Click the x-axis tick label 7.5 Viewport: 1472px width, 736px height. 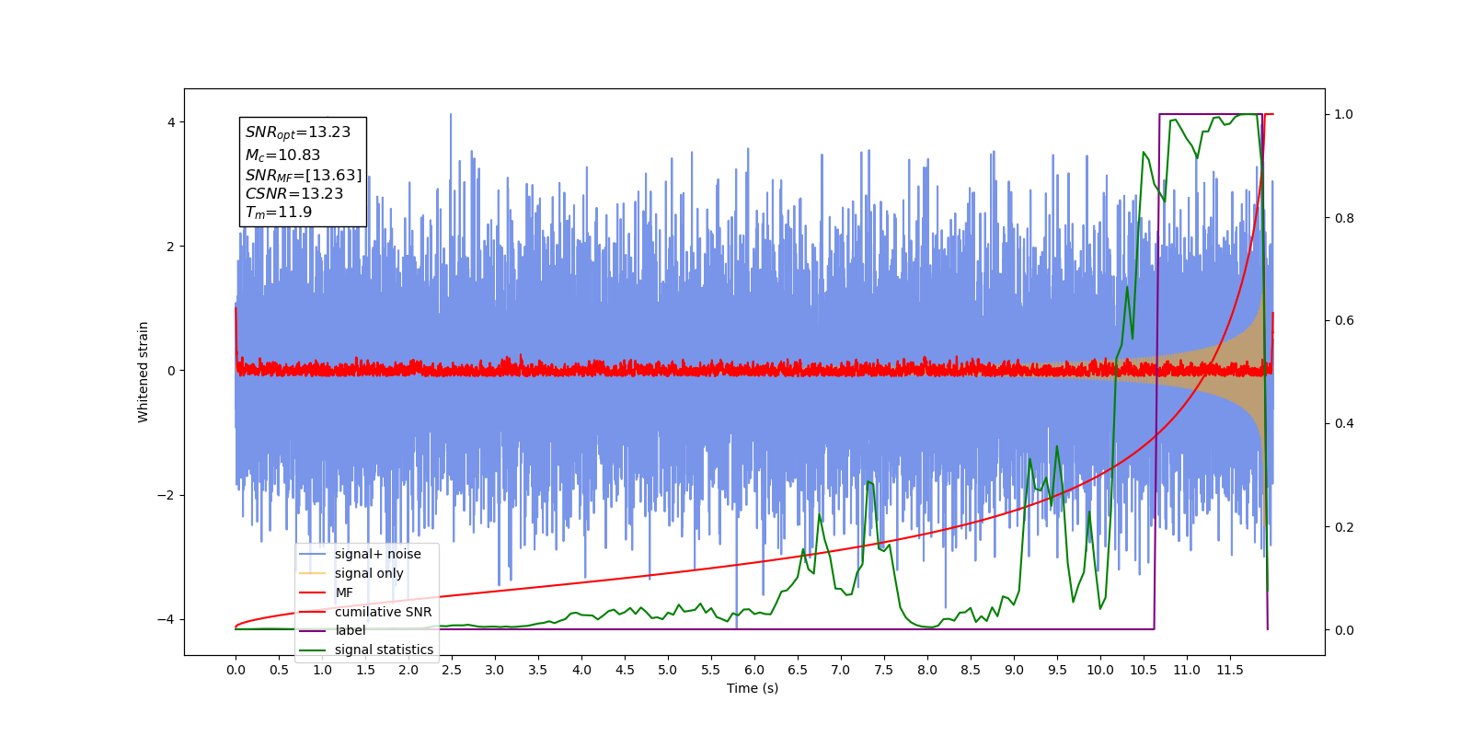click(884, 670)
